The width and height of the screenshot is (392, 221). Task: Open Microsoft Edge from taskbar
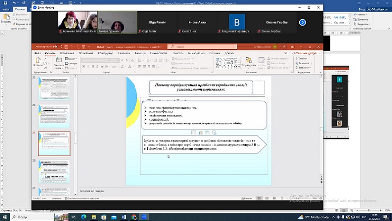click(84, 217)
